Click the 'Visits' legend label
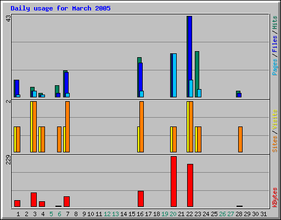281x220 pixels. [x=275, y=120]
